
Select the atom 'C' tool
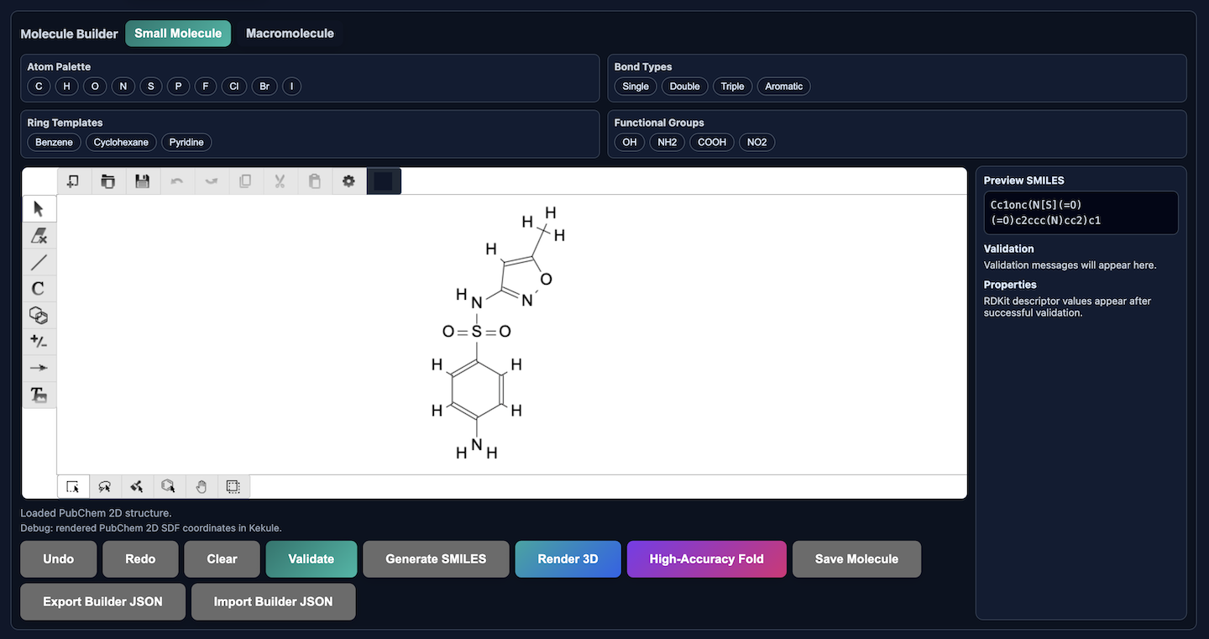[x=39, y=289]
